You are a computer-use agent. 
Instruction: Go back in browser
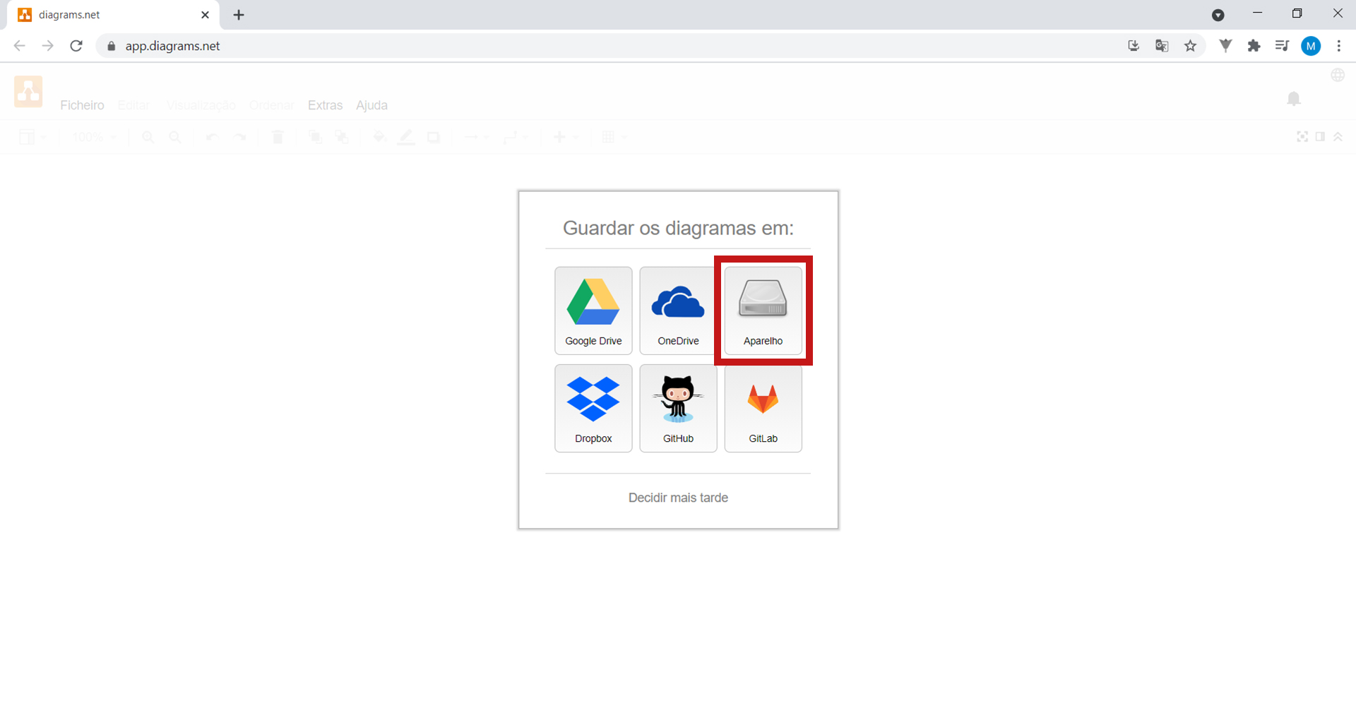coord(19,46)
